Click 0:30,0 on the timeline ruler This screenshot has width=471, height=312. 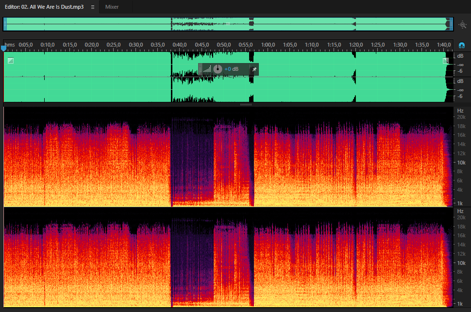136,45
